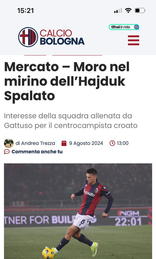Tap the Calcio Bologna wordmark
This screenshot has height=259, width=156.
[62, 37]
